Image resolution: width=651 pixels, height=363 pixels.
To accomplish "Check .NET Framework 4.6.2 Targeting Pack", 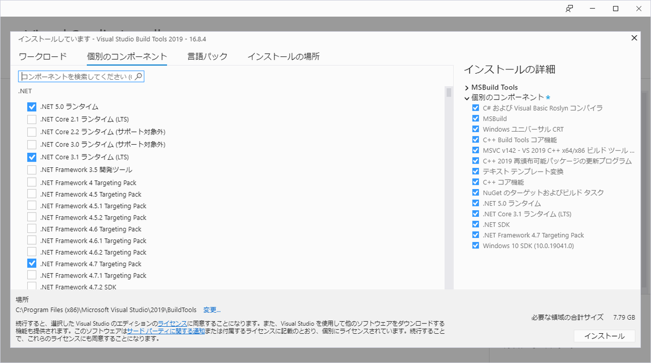I will tap(31, 252).
